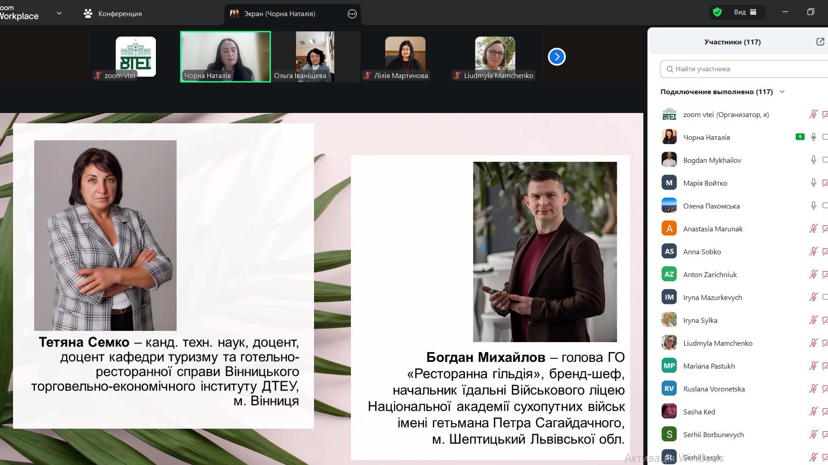Select Ruslana Voronetska in participants list
This screenshot has width=828, height=465.
tap(714, 389)
